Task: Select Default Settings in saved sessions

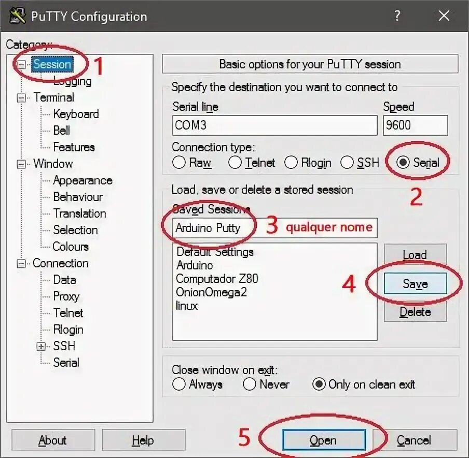Action: pos(215,252)
